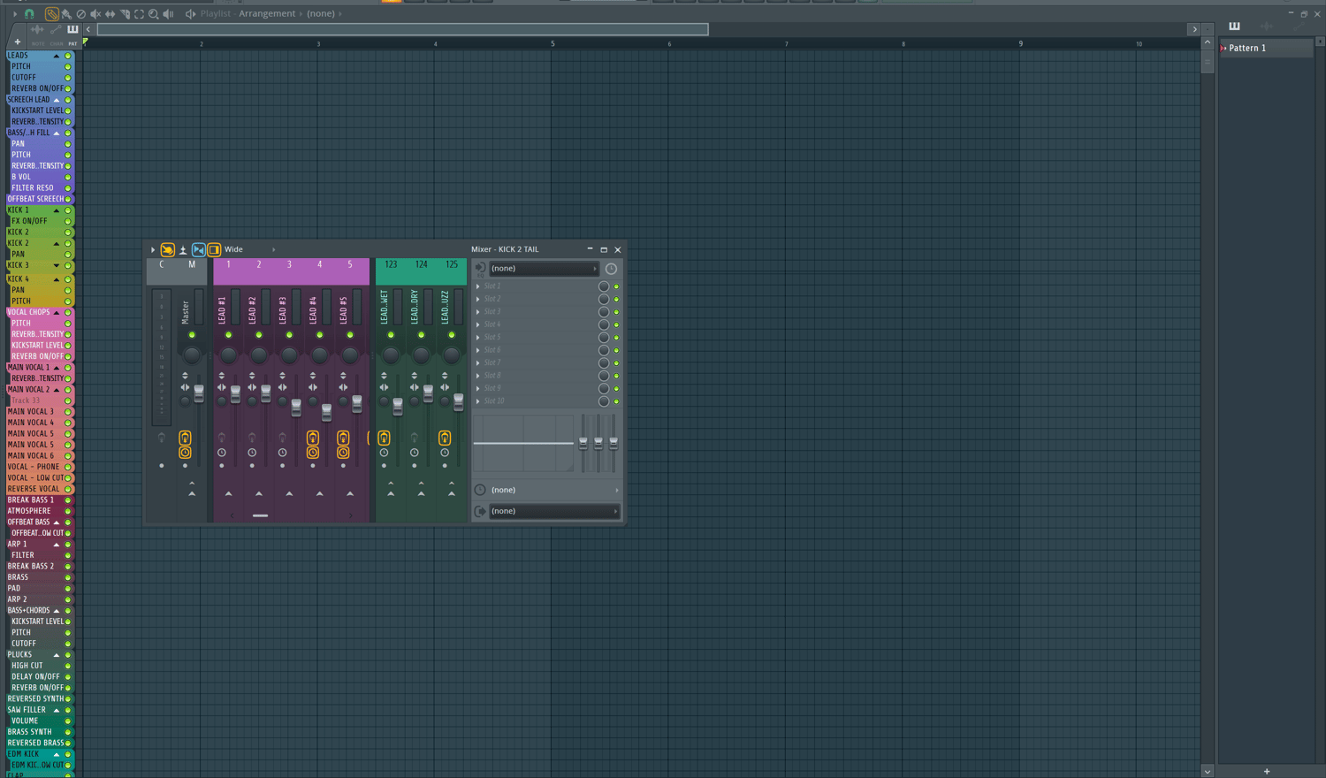Add a new track with plus button
The height and width of the screenshot is (778, 1326).
point(17,42)
